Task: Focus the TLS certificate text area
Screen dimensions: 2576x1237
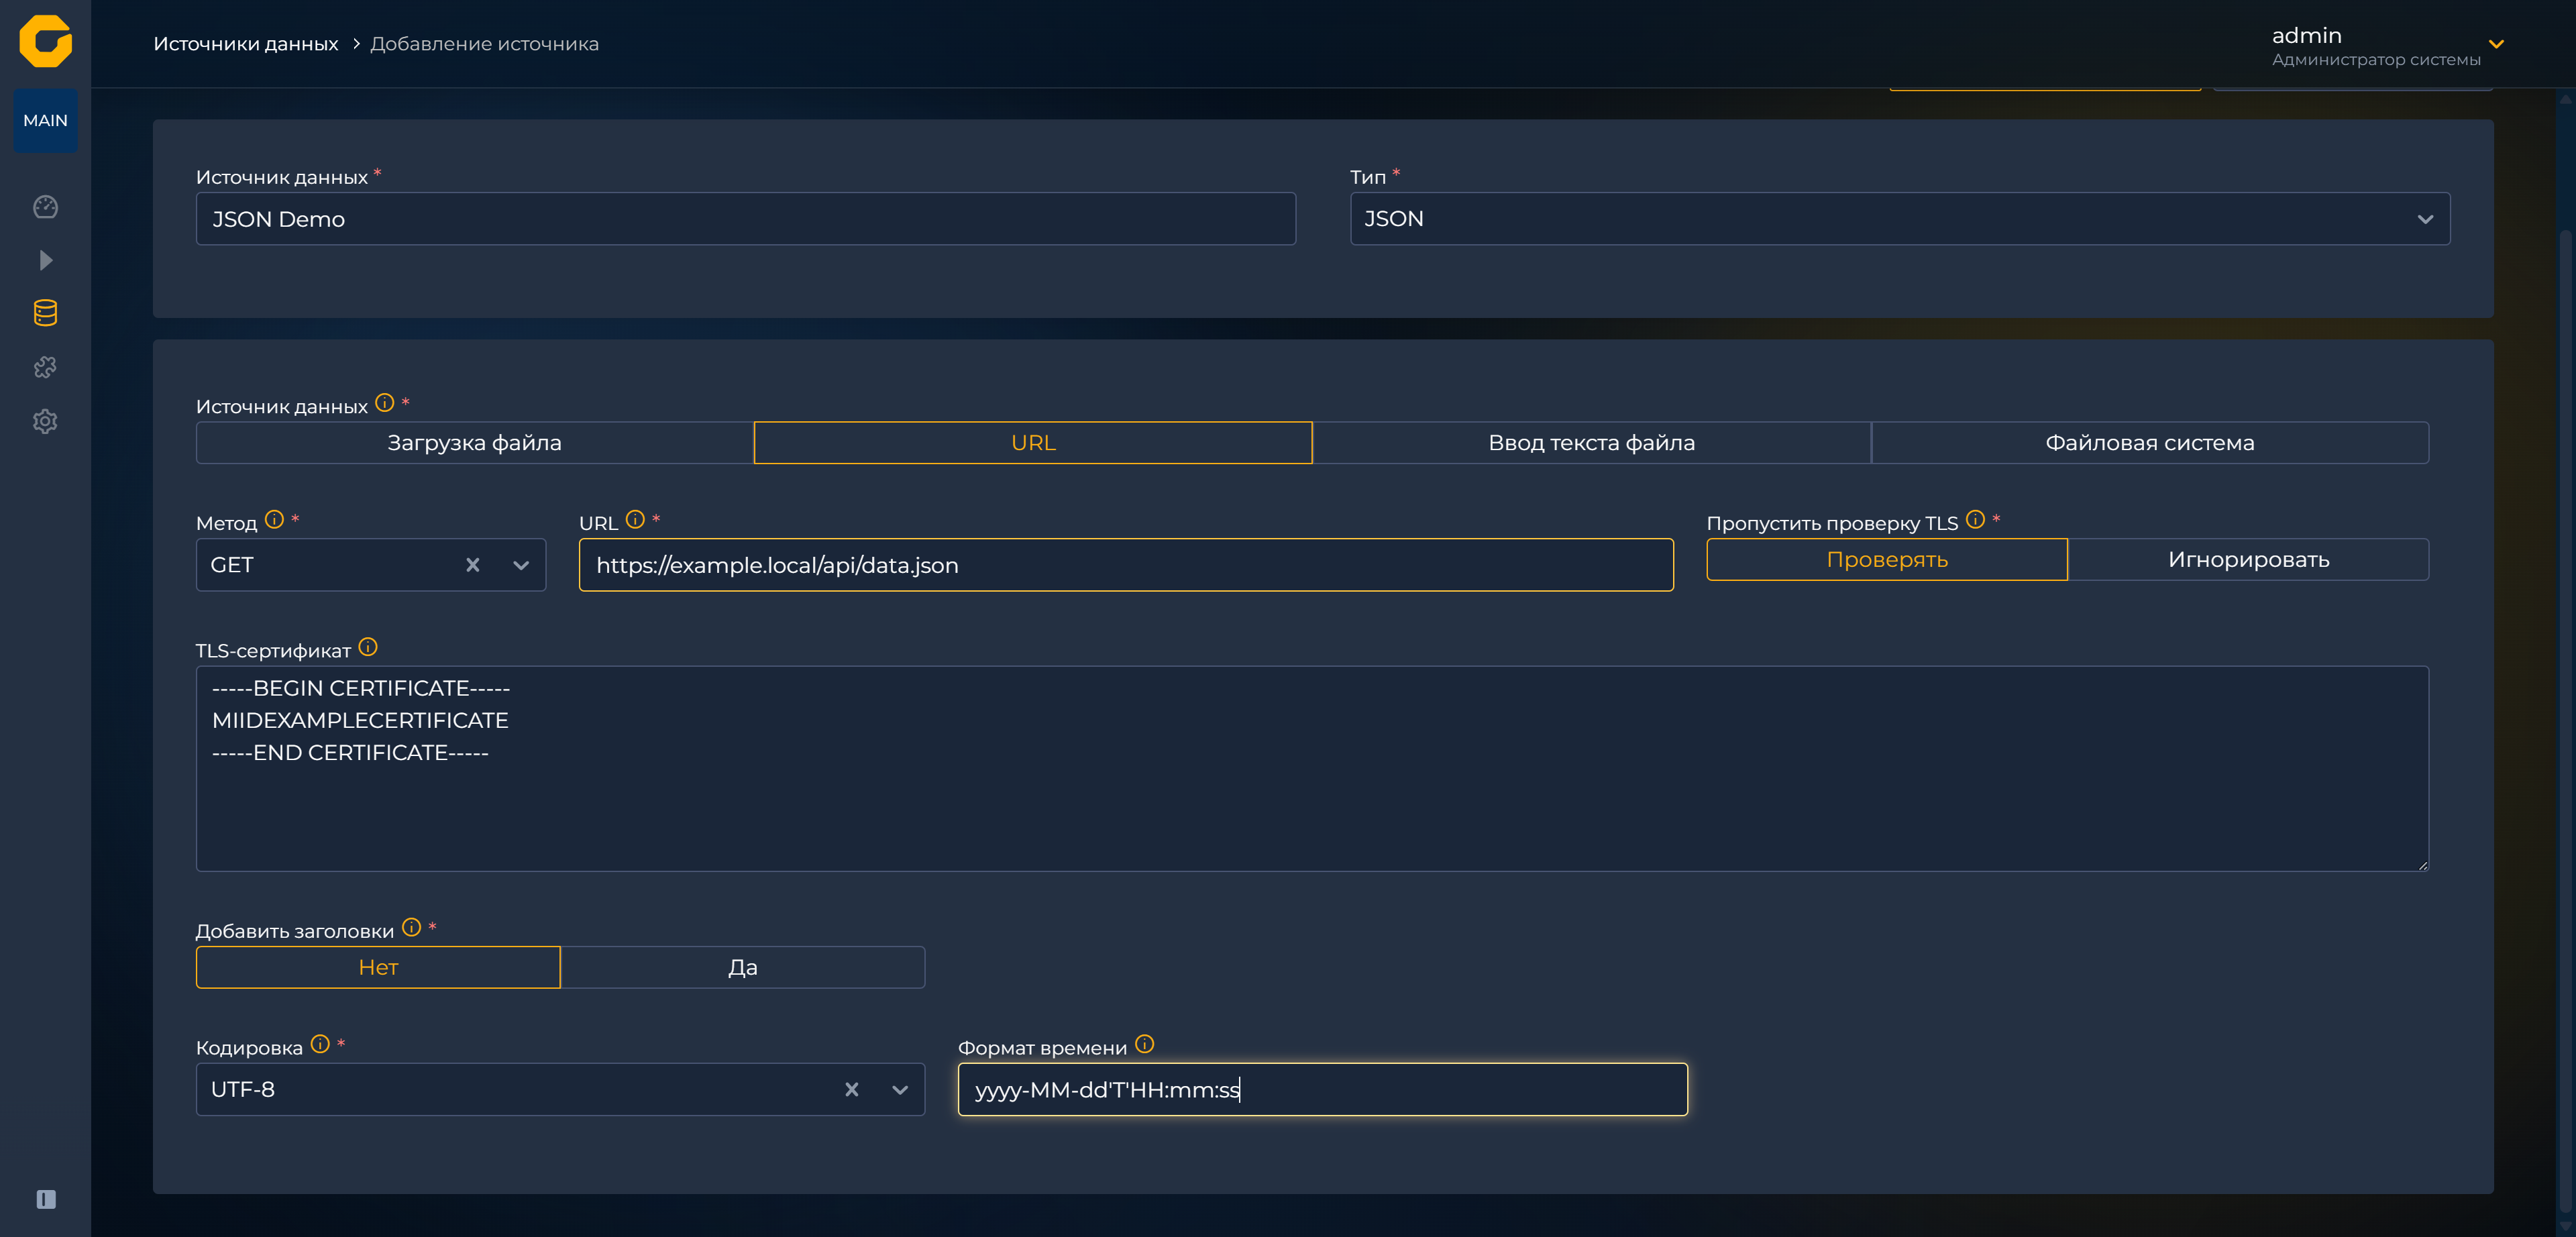Action: tap(1312, 768)
